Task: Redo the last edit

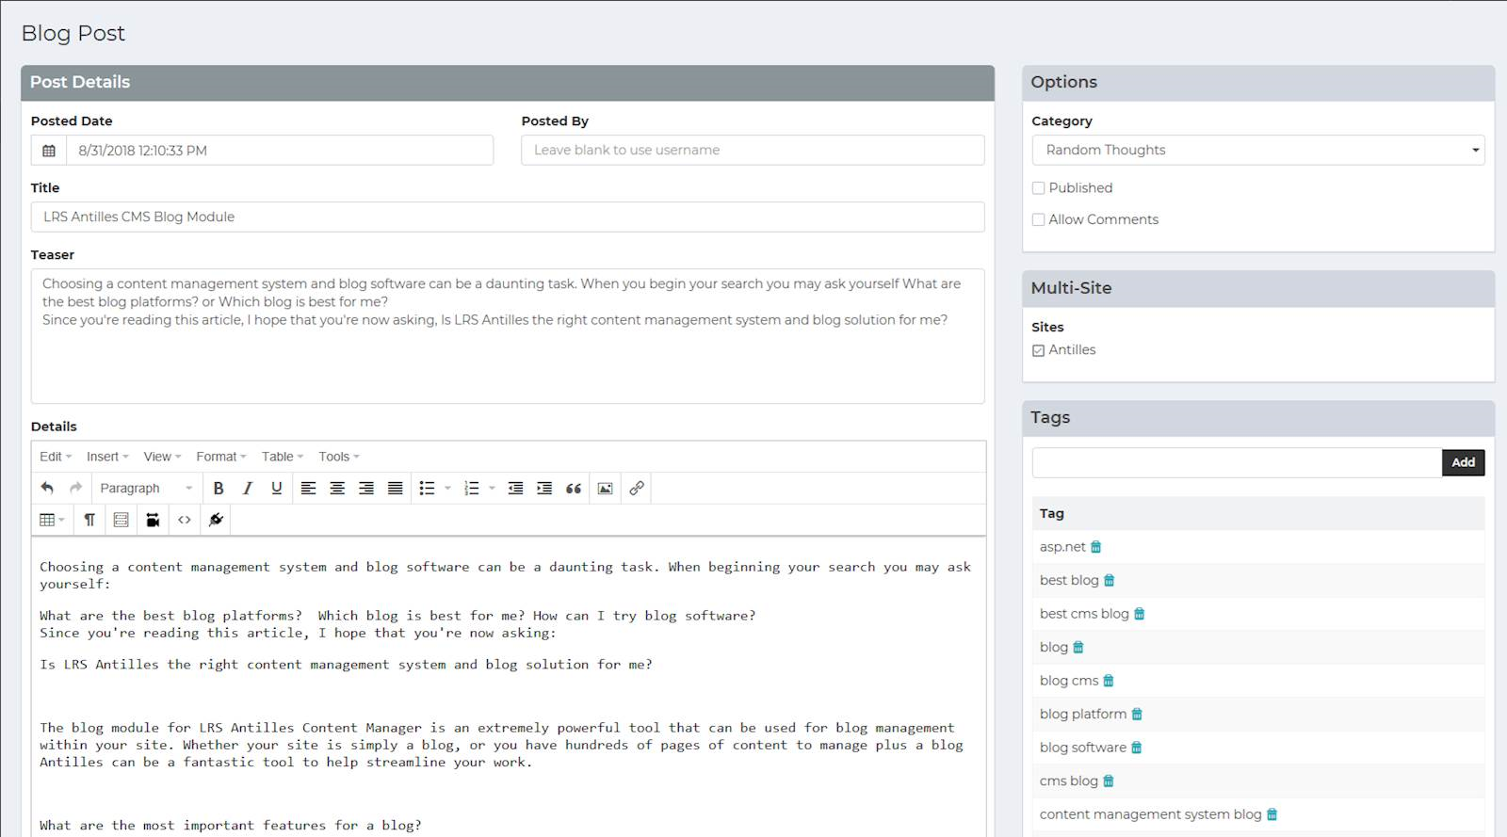Action: point(76,488)
